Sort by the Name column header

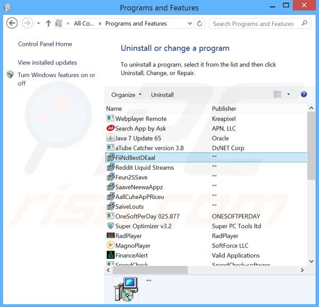pos(114,109)
